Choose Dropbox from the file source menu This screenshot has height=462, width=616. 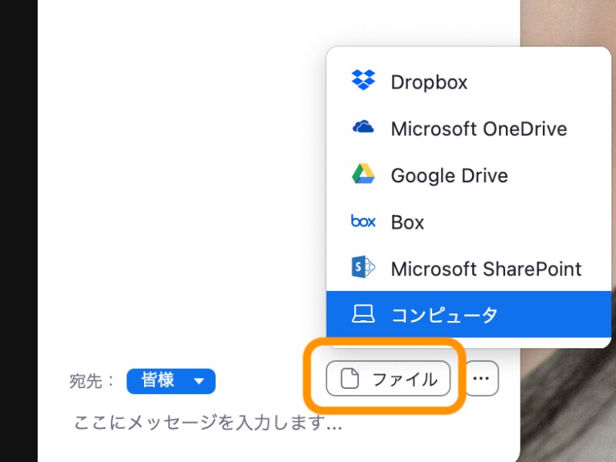tap(429, 81)
